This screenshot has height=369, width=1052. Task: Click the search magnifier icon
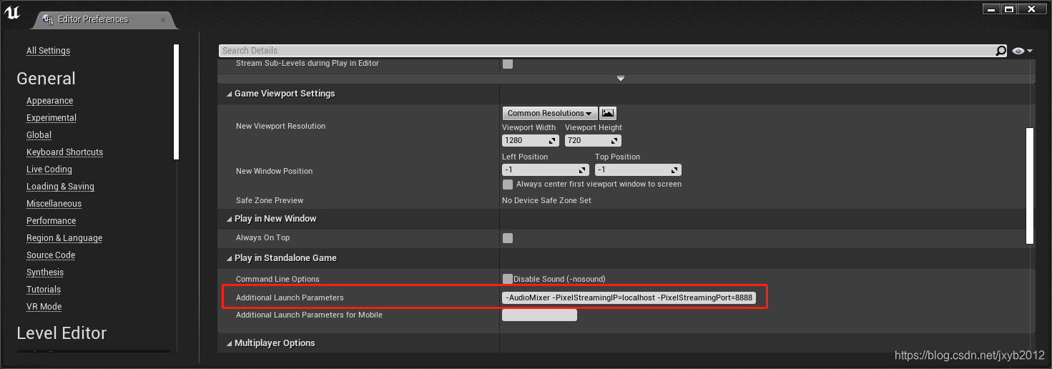pyautogui.click(x=1001, y=51)
